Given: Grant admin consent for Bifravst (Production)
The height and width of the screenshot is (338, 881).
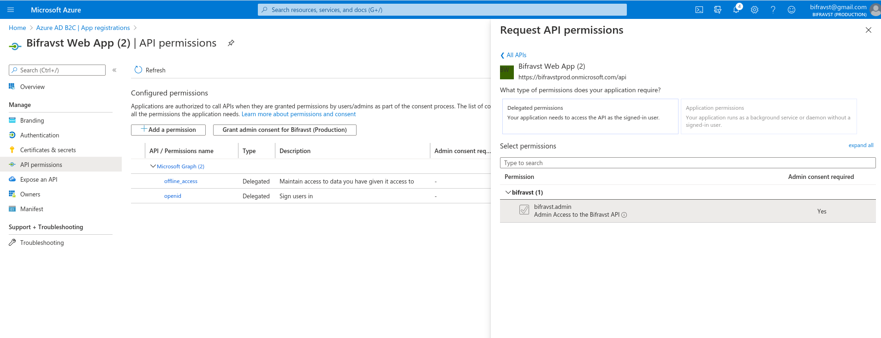Looking at the screenshot, I should coord(285,130).
